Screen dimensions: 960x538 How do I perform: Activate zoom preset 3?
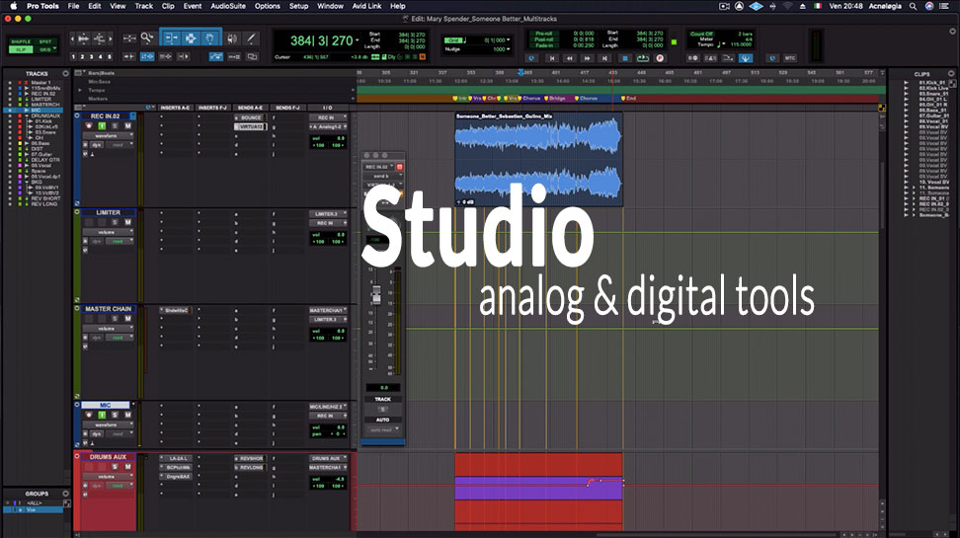point(92,56)
